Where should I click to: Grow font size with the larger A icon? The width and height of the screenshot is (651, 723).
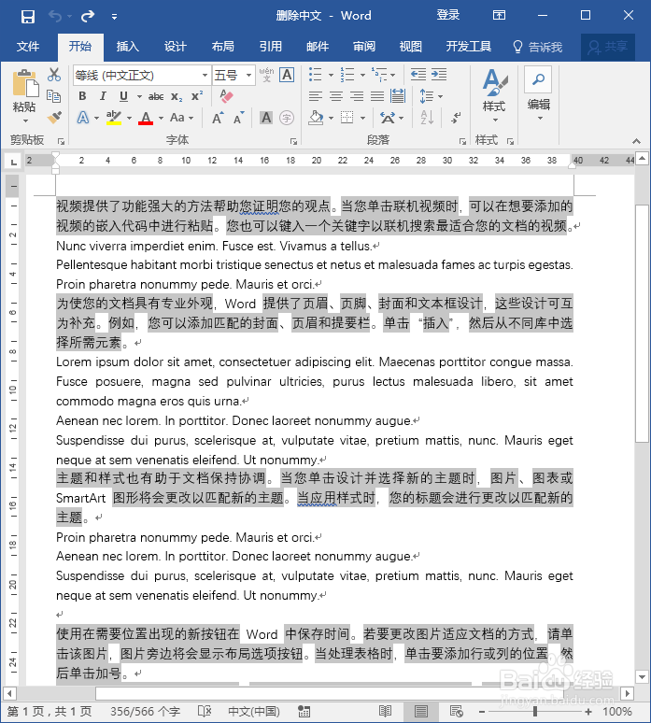(218, 118)
